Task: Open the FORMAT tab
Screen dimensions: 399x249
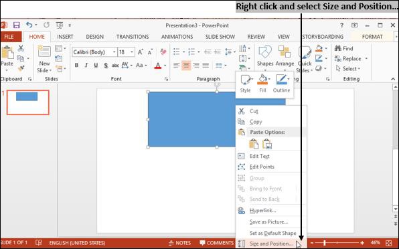Action: pyautogui.click(x=372, y=37)
